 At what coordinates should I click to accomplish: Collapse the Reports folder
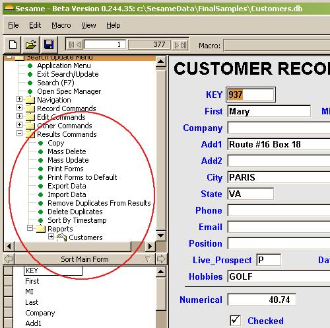(x=30, y=227)
